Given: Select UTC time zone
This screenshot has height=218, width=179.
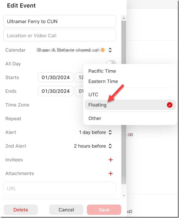Looking at the screenshot, I should 93,95.
